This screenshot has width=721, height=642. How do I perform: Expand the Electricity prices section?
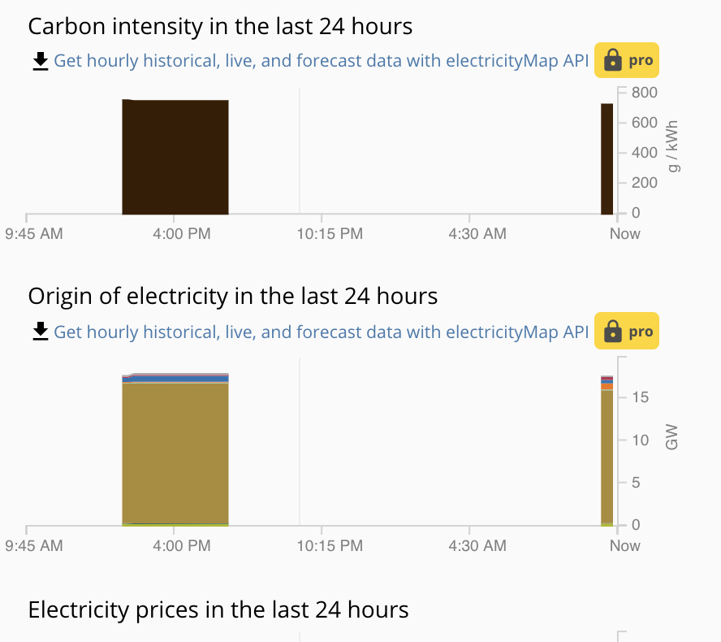tap(218, 610)
